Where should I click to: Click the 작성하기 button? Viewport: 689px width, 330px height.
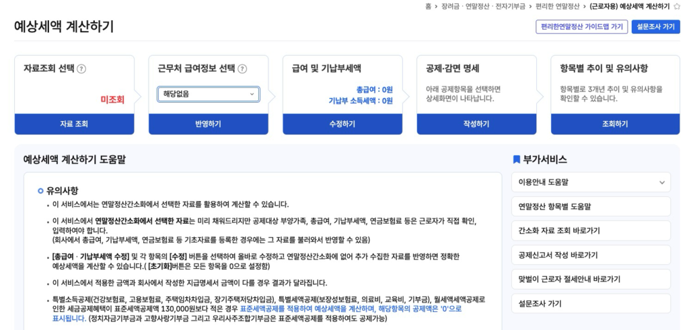[476, 124]
